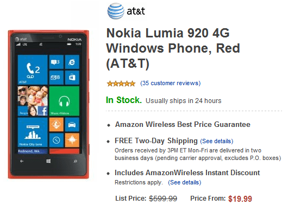This screenshot has width=288, height=205.
Task: Click the AT&T globe logo
Action: click(x=116, y=11)
